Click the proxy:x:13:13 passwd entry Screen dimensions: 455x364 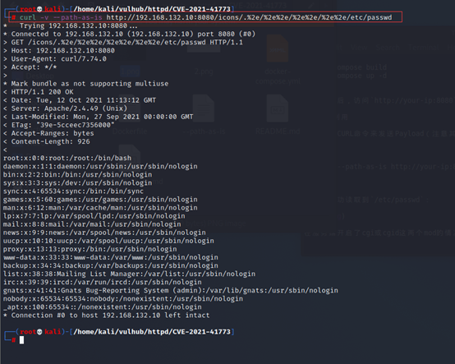90,249
